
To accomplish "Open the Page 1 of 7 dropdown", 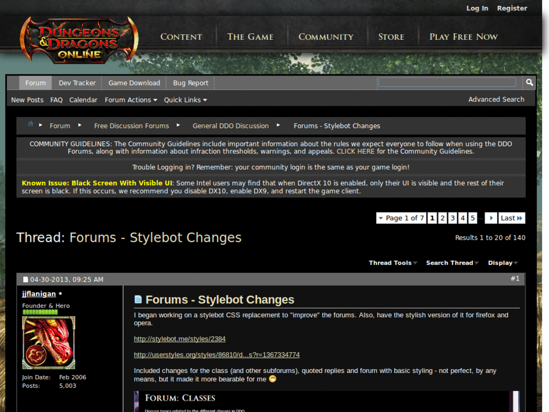I will pos(401,218).
